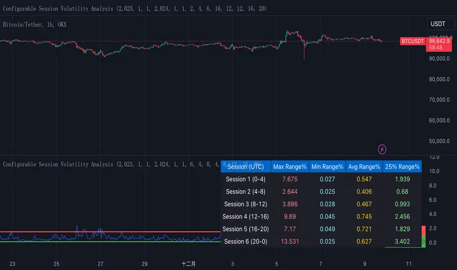Click the 90,000.0 level on price axis
Image resolution: width=457 pixels, height=270 pixels.
coord(439,59)
